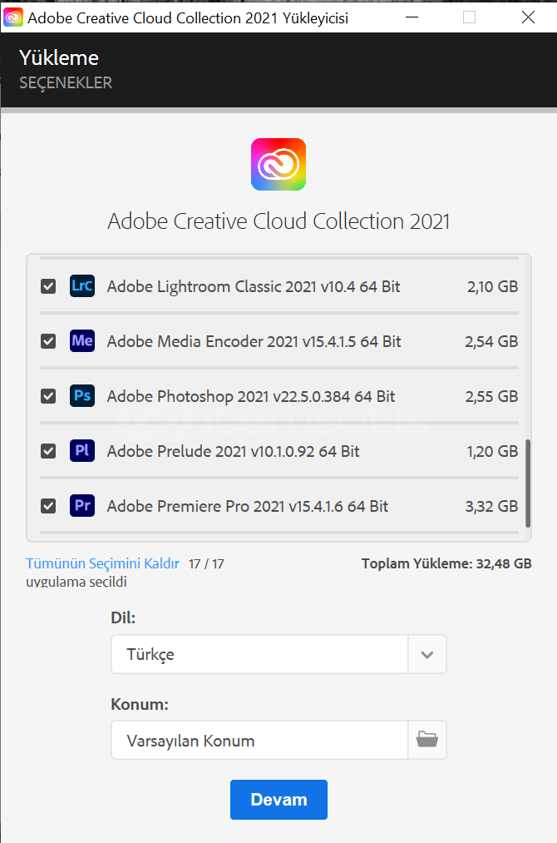Toggle the Adobe Prelude 2021 checkbox
Screen dimensions: 557x843
pyautogui.click(x=48, y=451)
